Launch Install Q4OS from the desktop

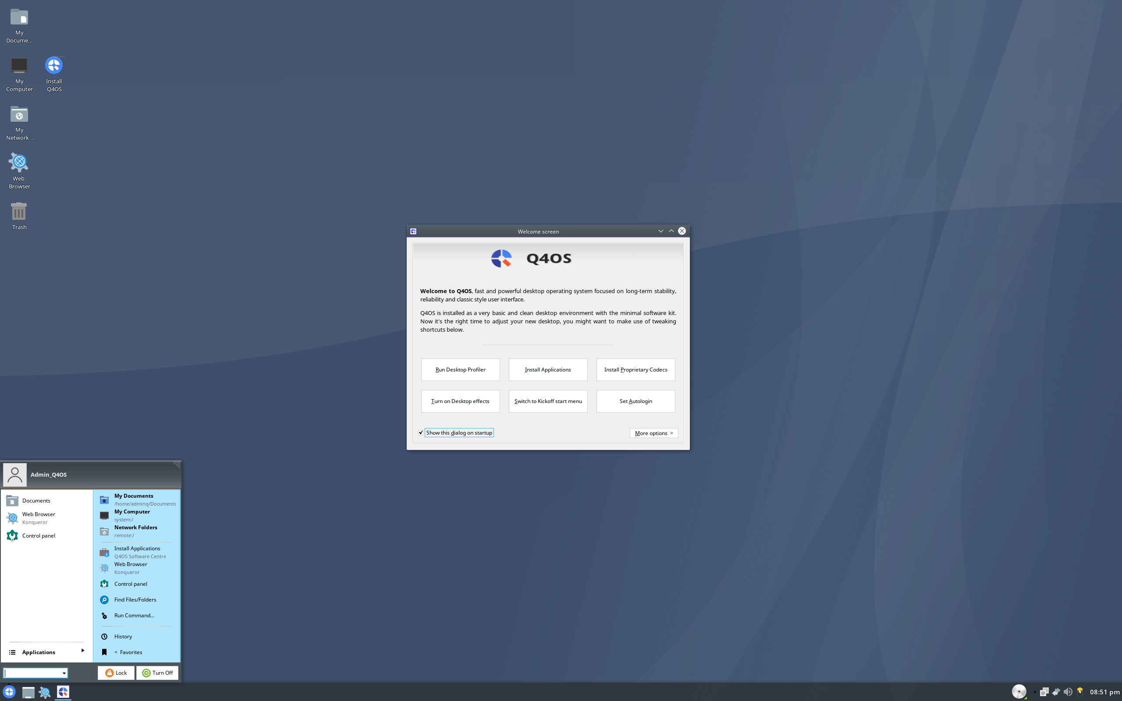(54, 65)
